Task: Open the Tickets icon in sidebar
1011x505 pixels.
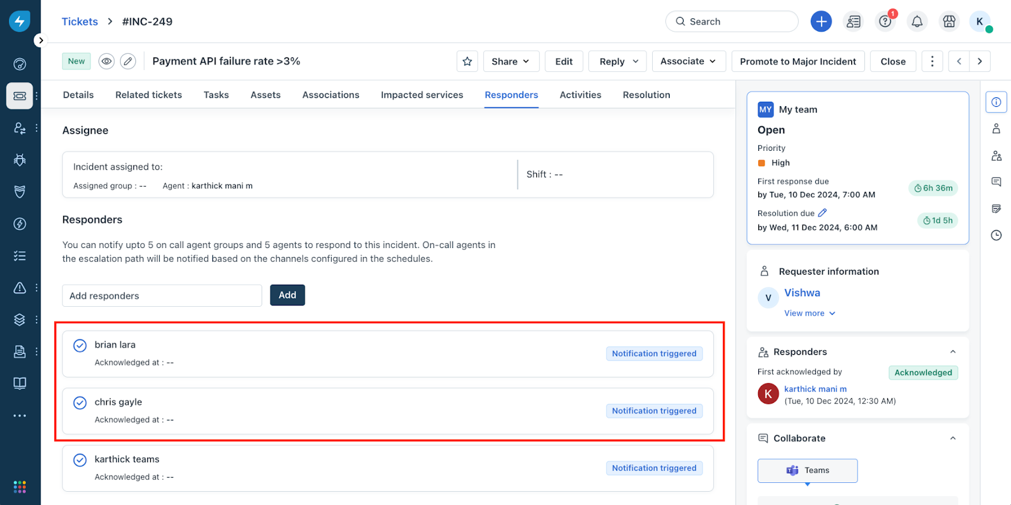Action: click(x=20, y=96)
